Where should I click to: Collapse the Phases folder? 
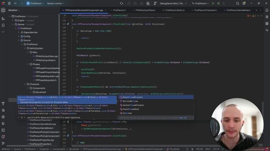28,64
